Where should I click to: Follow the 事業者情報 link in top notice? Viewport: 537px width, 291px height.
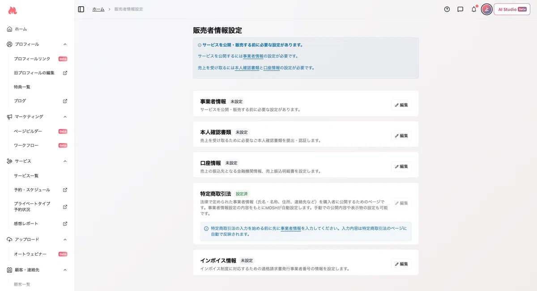pyautogui.click(x=253, y=56)
